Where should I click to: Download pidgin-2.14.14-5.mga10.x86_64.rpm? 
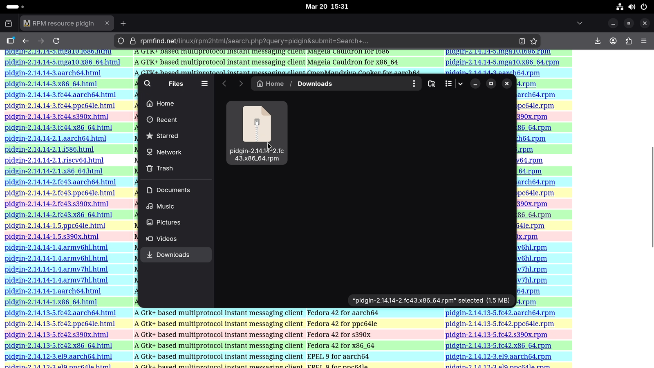pyautogui.click(x=502, y=62)
